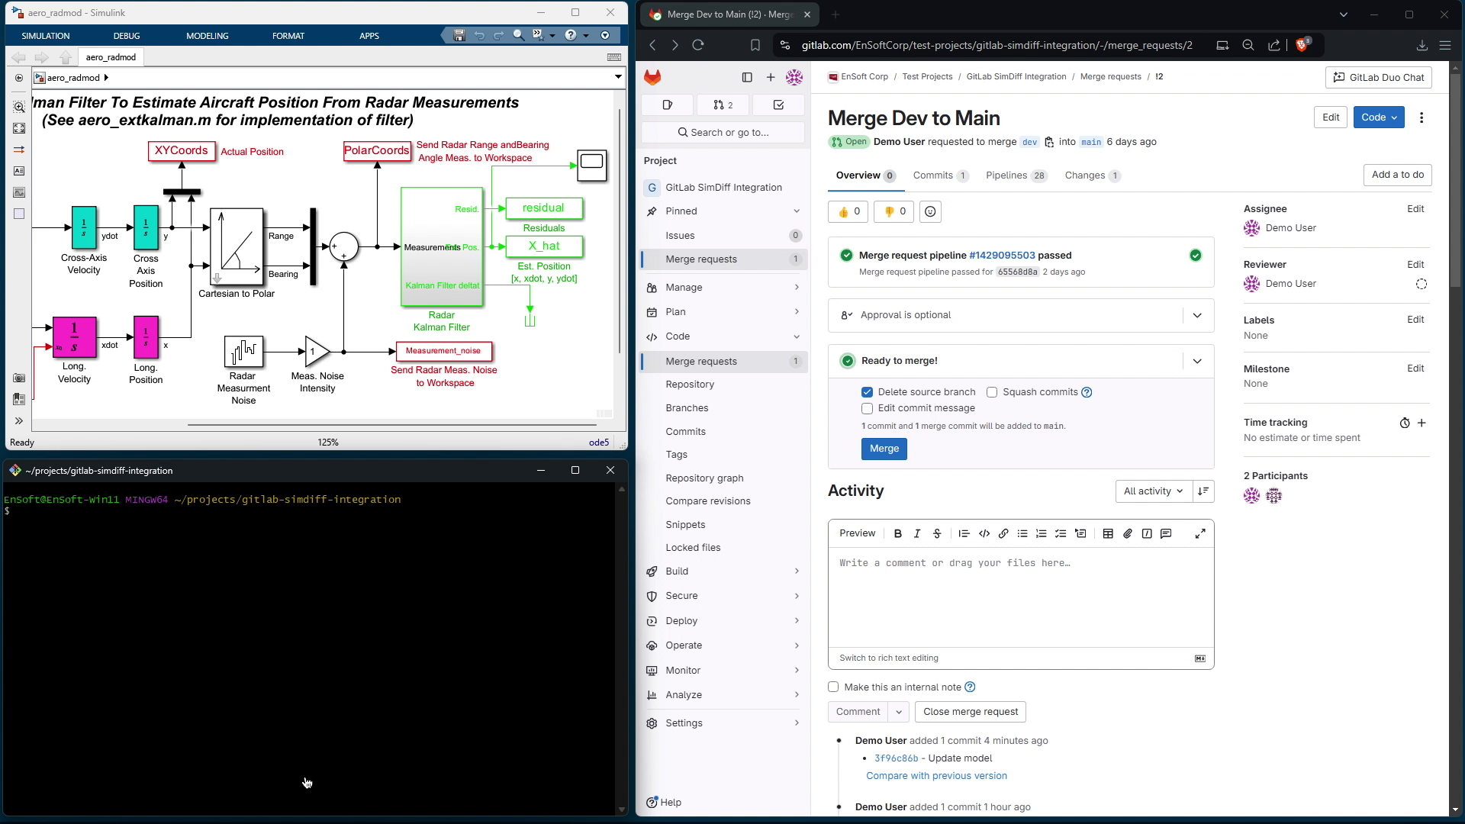Viewport: 1465px width, 824px height.
Task: Insert code in the comment editor
Action: tap(984, 533)
